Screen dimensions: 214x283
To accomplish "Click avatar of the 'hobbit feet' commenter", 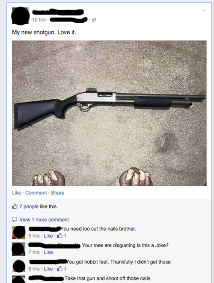I will tap(18, 265).
